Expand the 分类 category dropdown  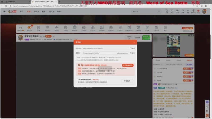36,11
